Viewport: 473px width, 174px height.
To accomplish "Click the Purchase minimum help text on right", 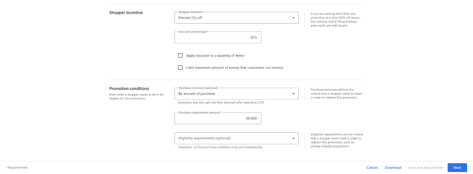I will click(336, 93).
